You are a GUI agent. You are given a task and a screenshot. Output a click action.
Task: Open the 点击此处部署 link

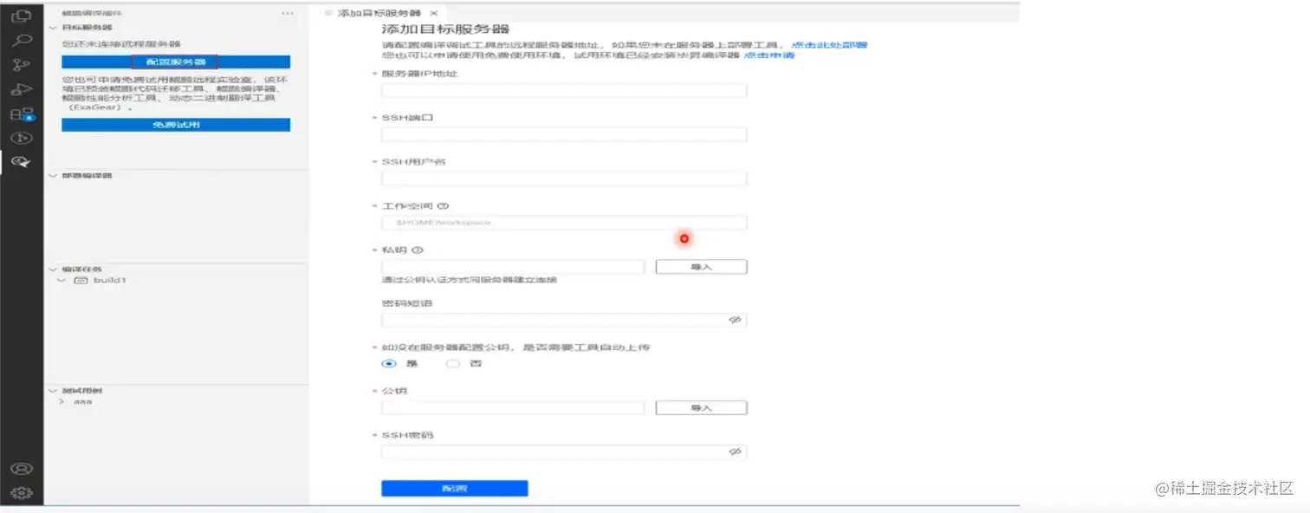click(x=829, y=44)
